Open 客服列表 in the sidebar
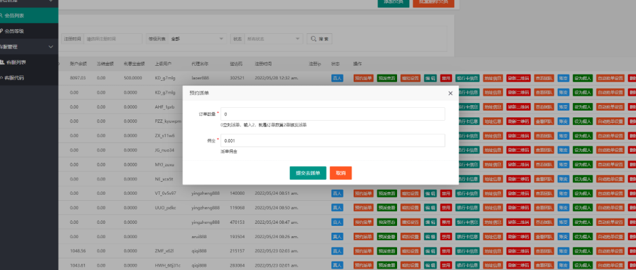The image size is (636, 270). click(29, 62)
